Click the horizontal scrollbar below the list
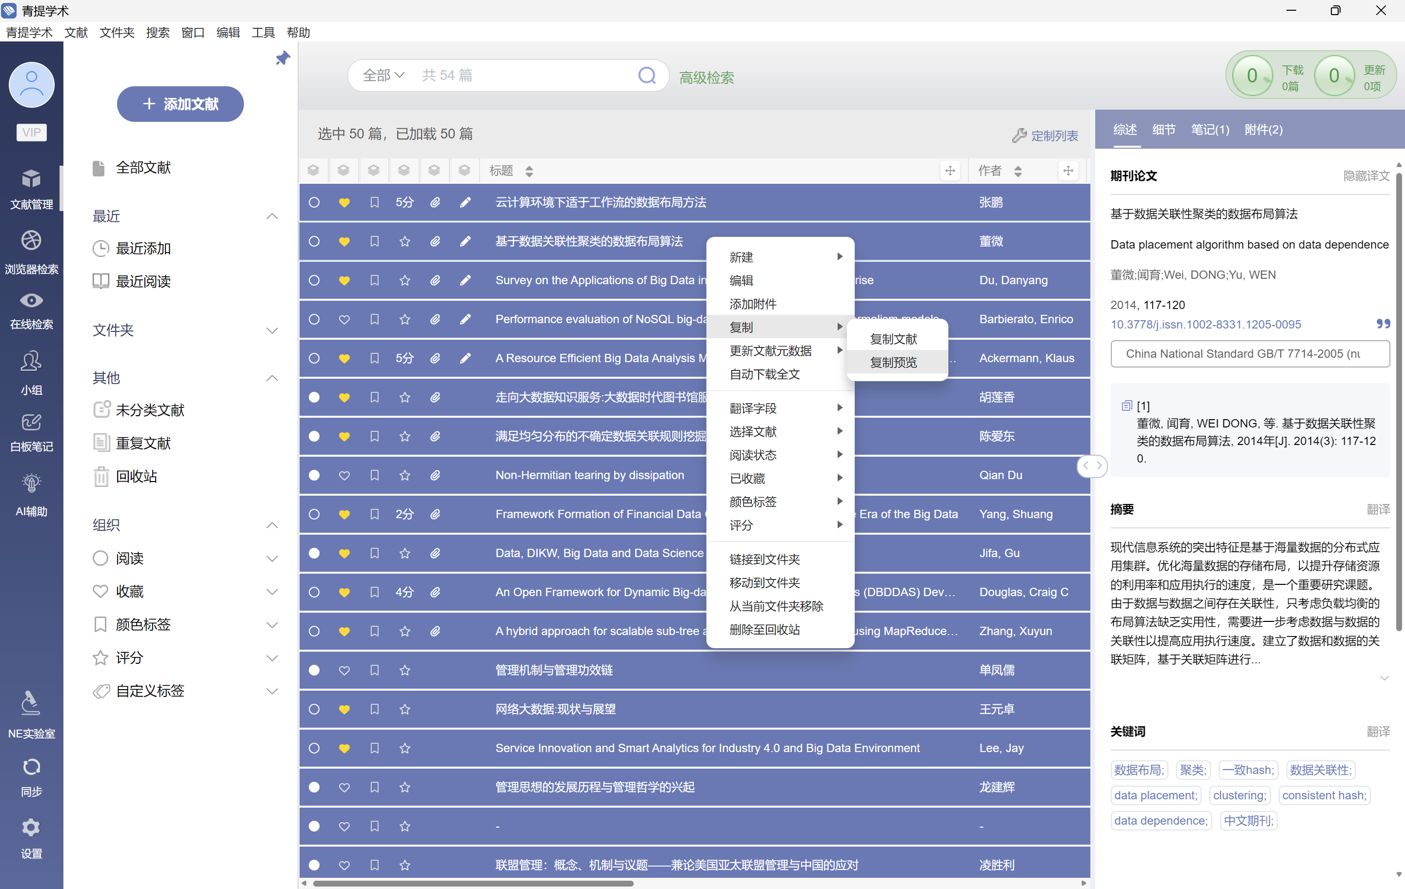1405x889 pixels. click(x=473, y=883)
